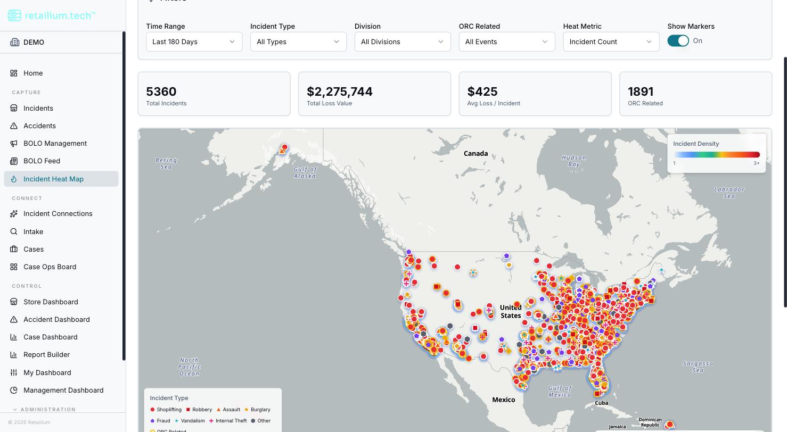Open the Time Range dropdown
Screen dimensions: 787x432
point(194,41)
